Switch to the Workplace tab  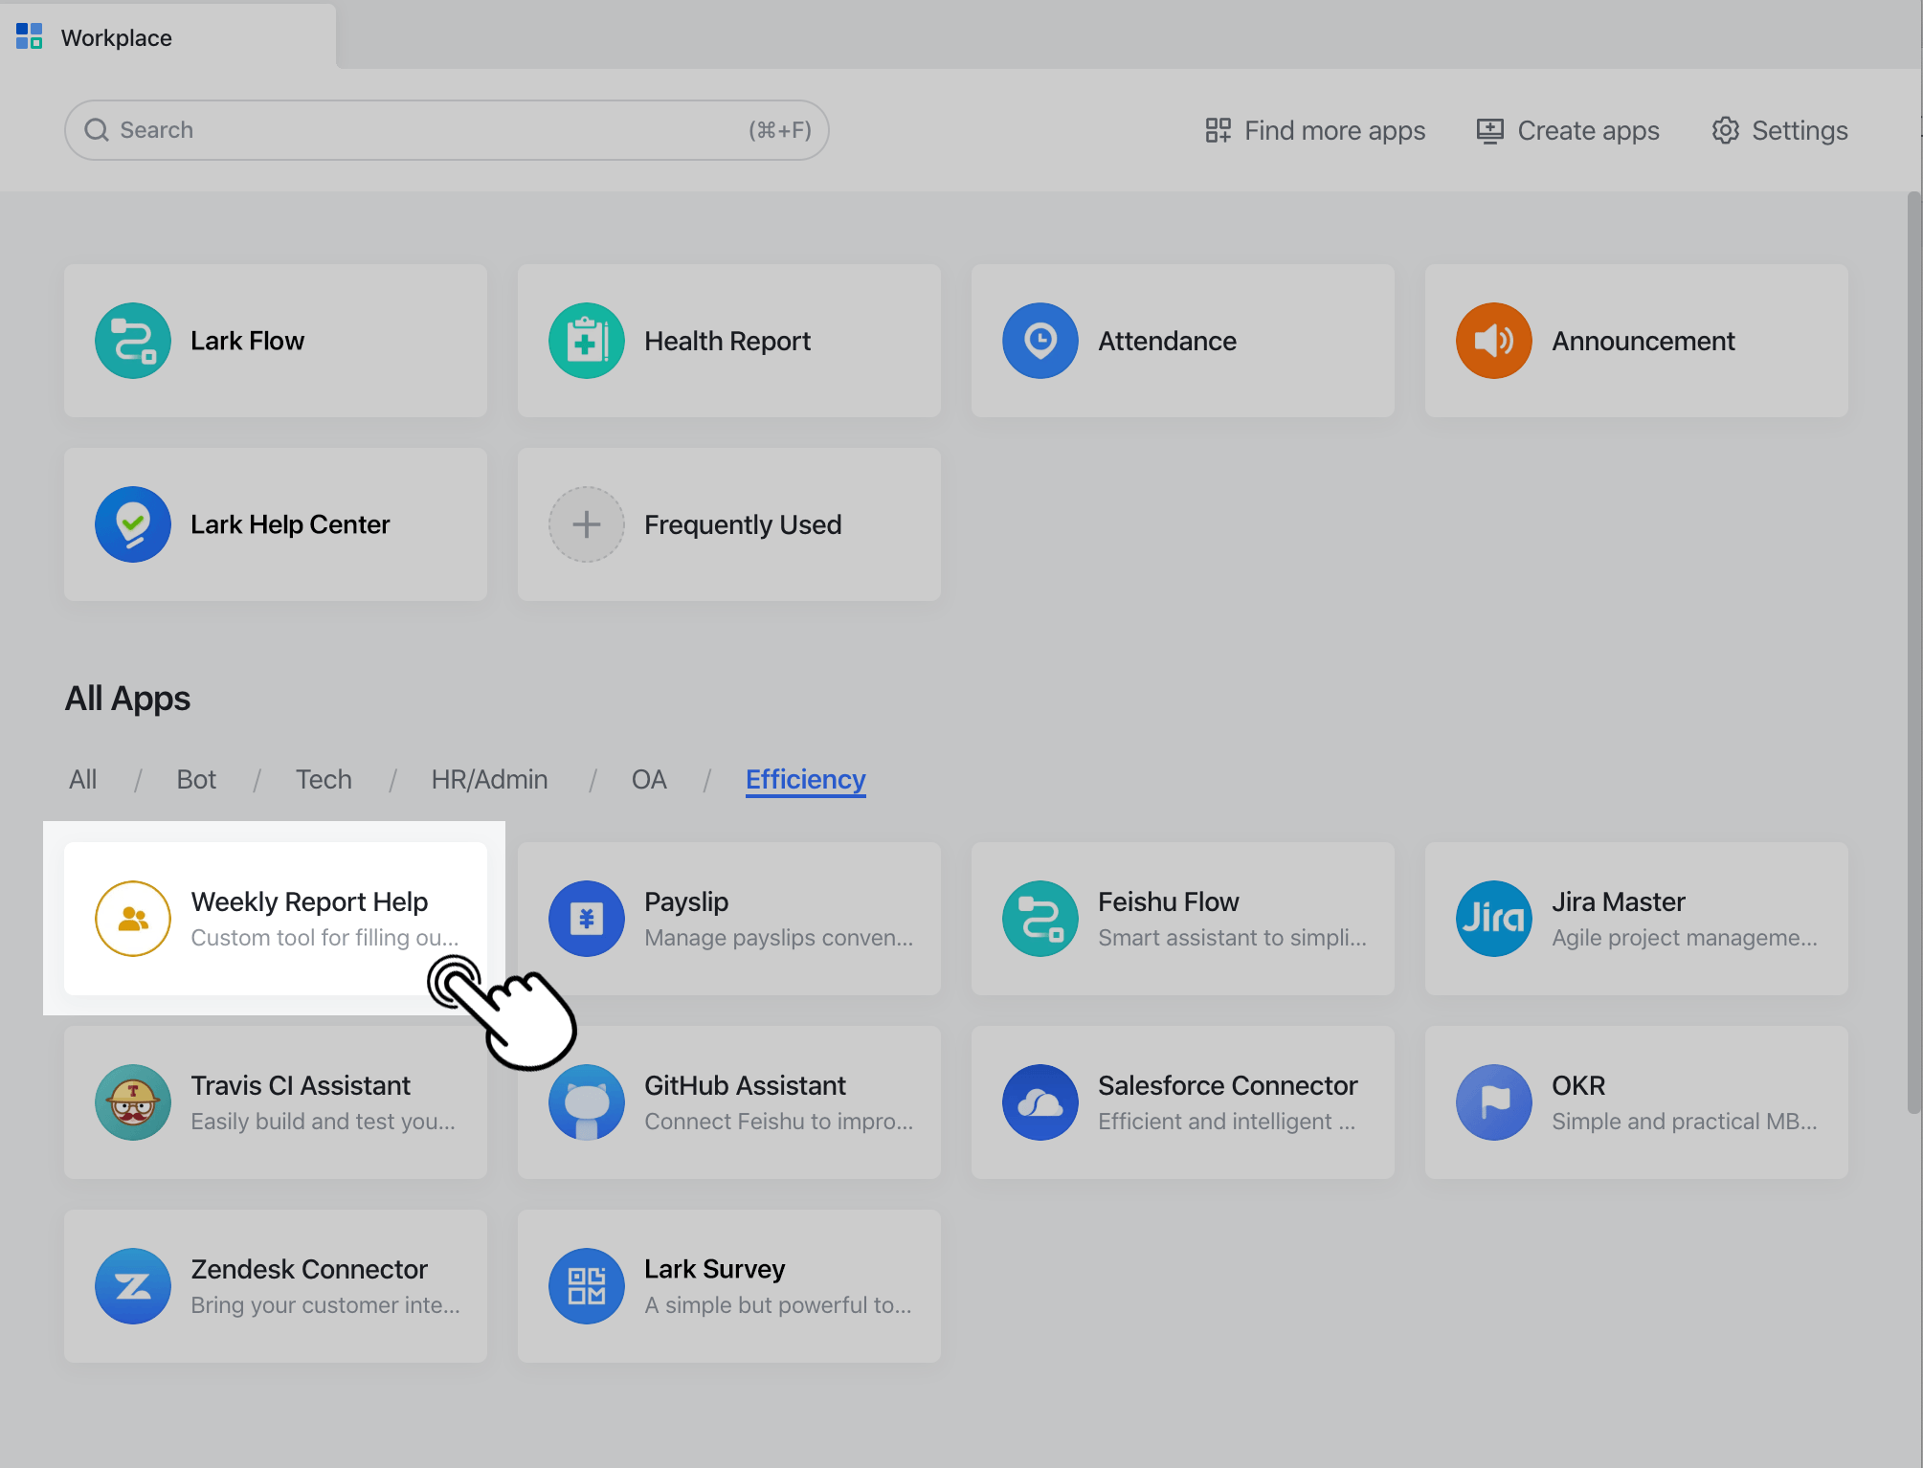pos(116,37)
